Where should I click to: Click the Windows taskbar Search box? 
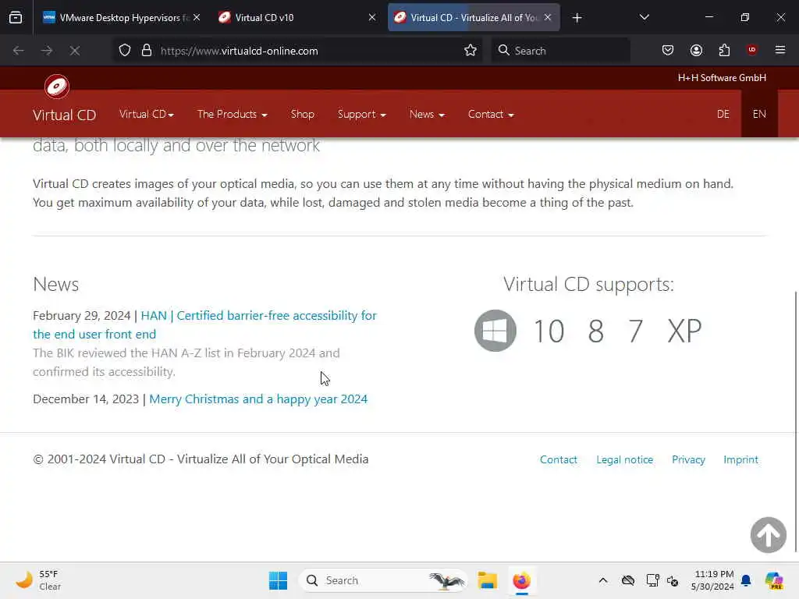point(383,580)
